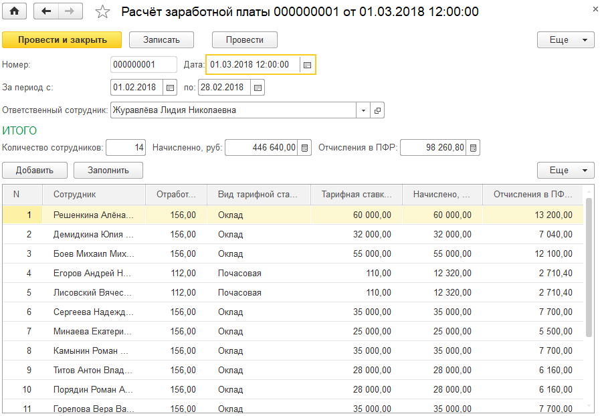Open the Еще menu above the table
602x416 pixels.
[565, 171]
